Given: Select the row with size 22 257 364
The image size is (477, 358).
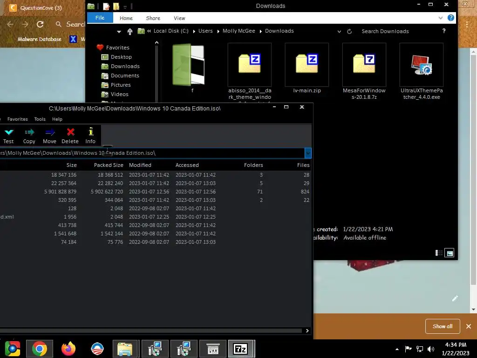Looking at the screenshot, I should 155,183.
